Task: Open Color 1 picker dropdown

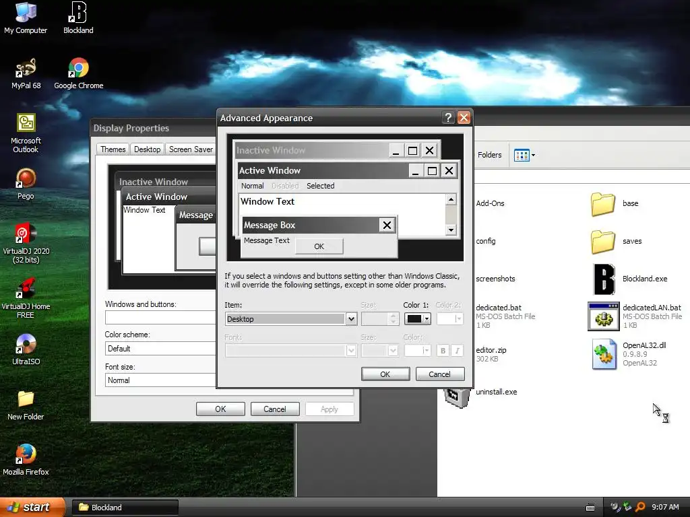Action: tap(417, 318)
